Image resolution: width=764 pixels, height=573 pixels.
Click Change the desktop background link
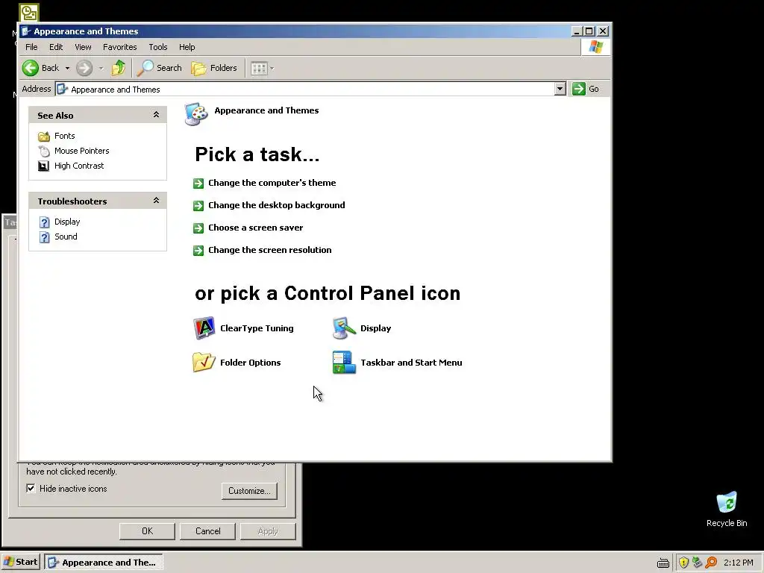click(276, 205)
